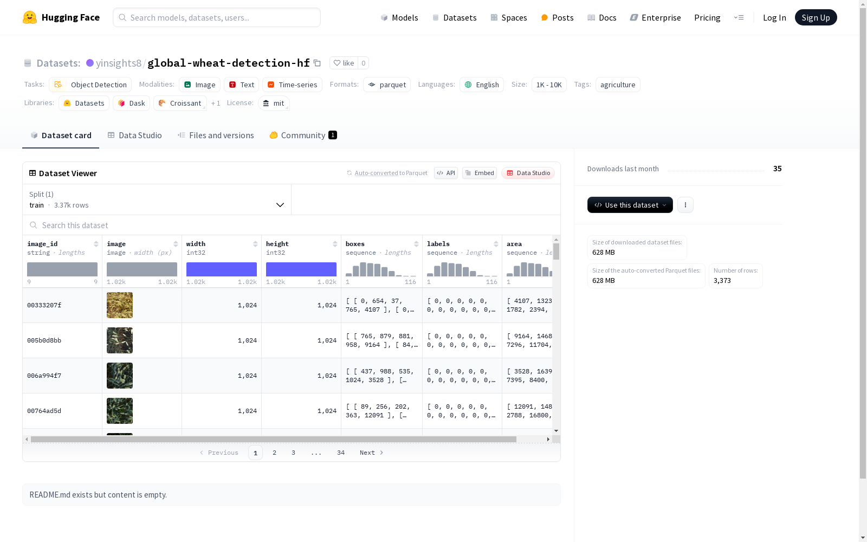867x542 pixels.
Task: Click the pink Data Studio button
Action: point(528,173)
